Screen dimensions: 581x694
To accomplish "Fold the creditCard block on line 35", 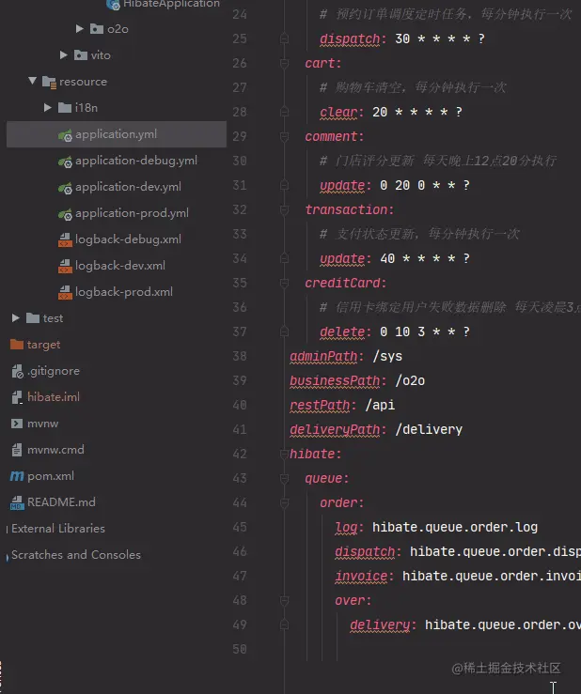I will coord(285,284).
